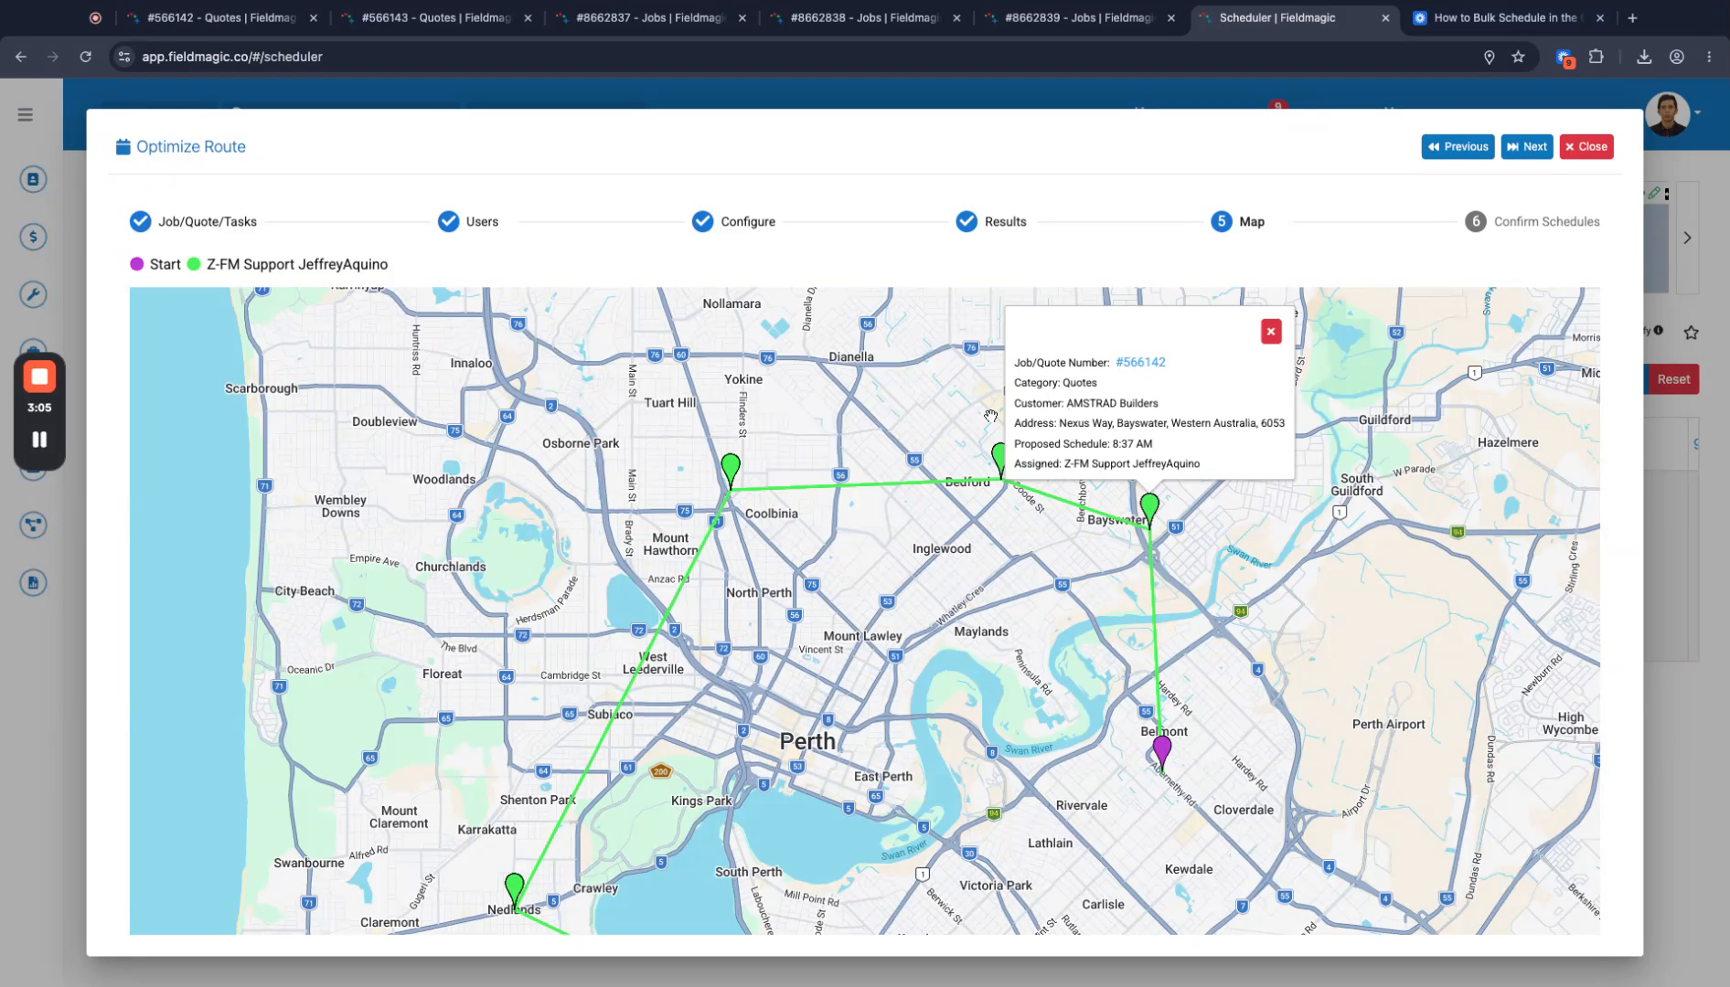Go to Previous step in Optimize Route

[1458, 146]
